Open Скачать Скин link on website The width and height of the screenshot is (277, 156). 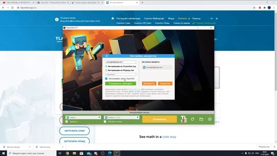tap(123, 23)
